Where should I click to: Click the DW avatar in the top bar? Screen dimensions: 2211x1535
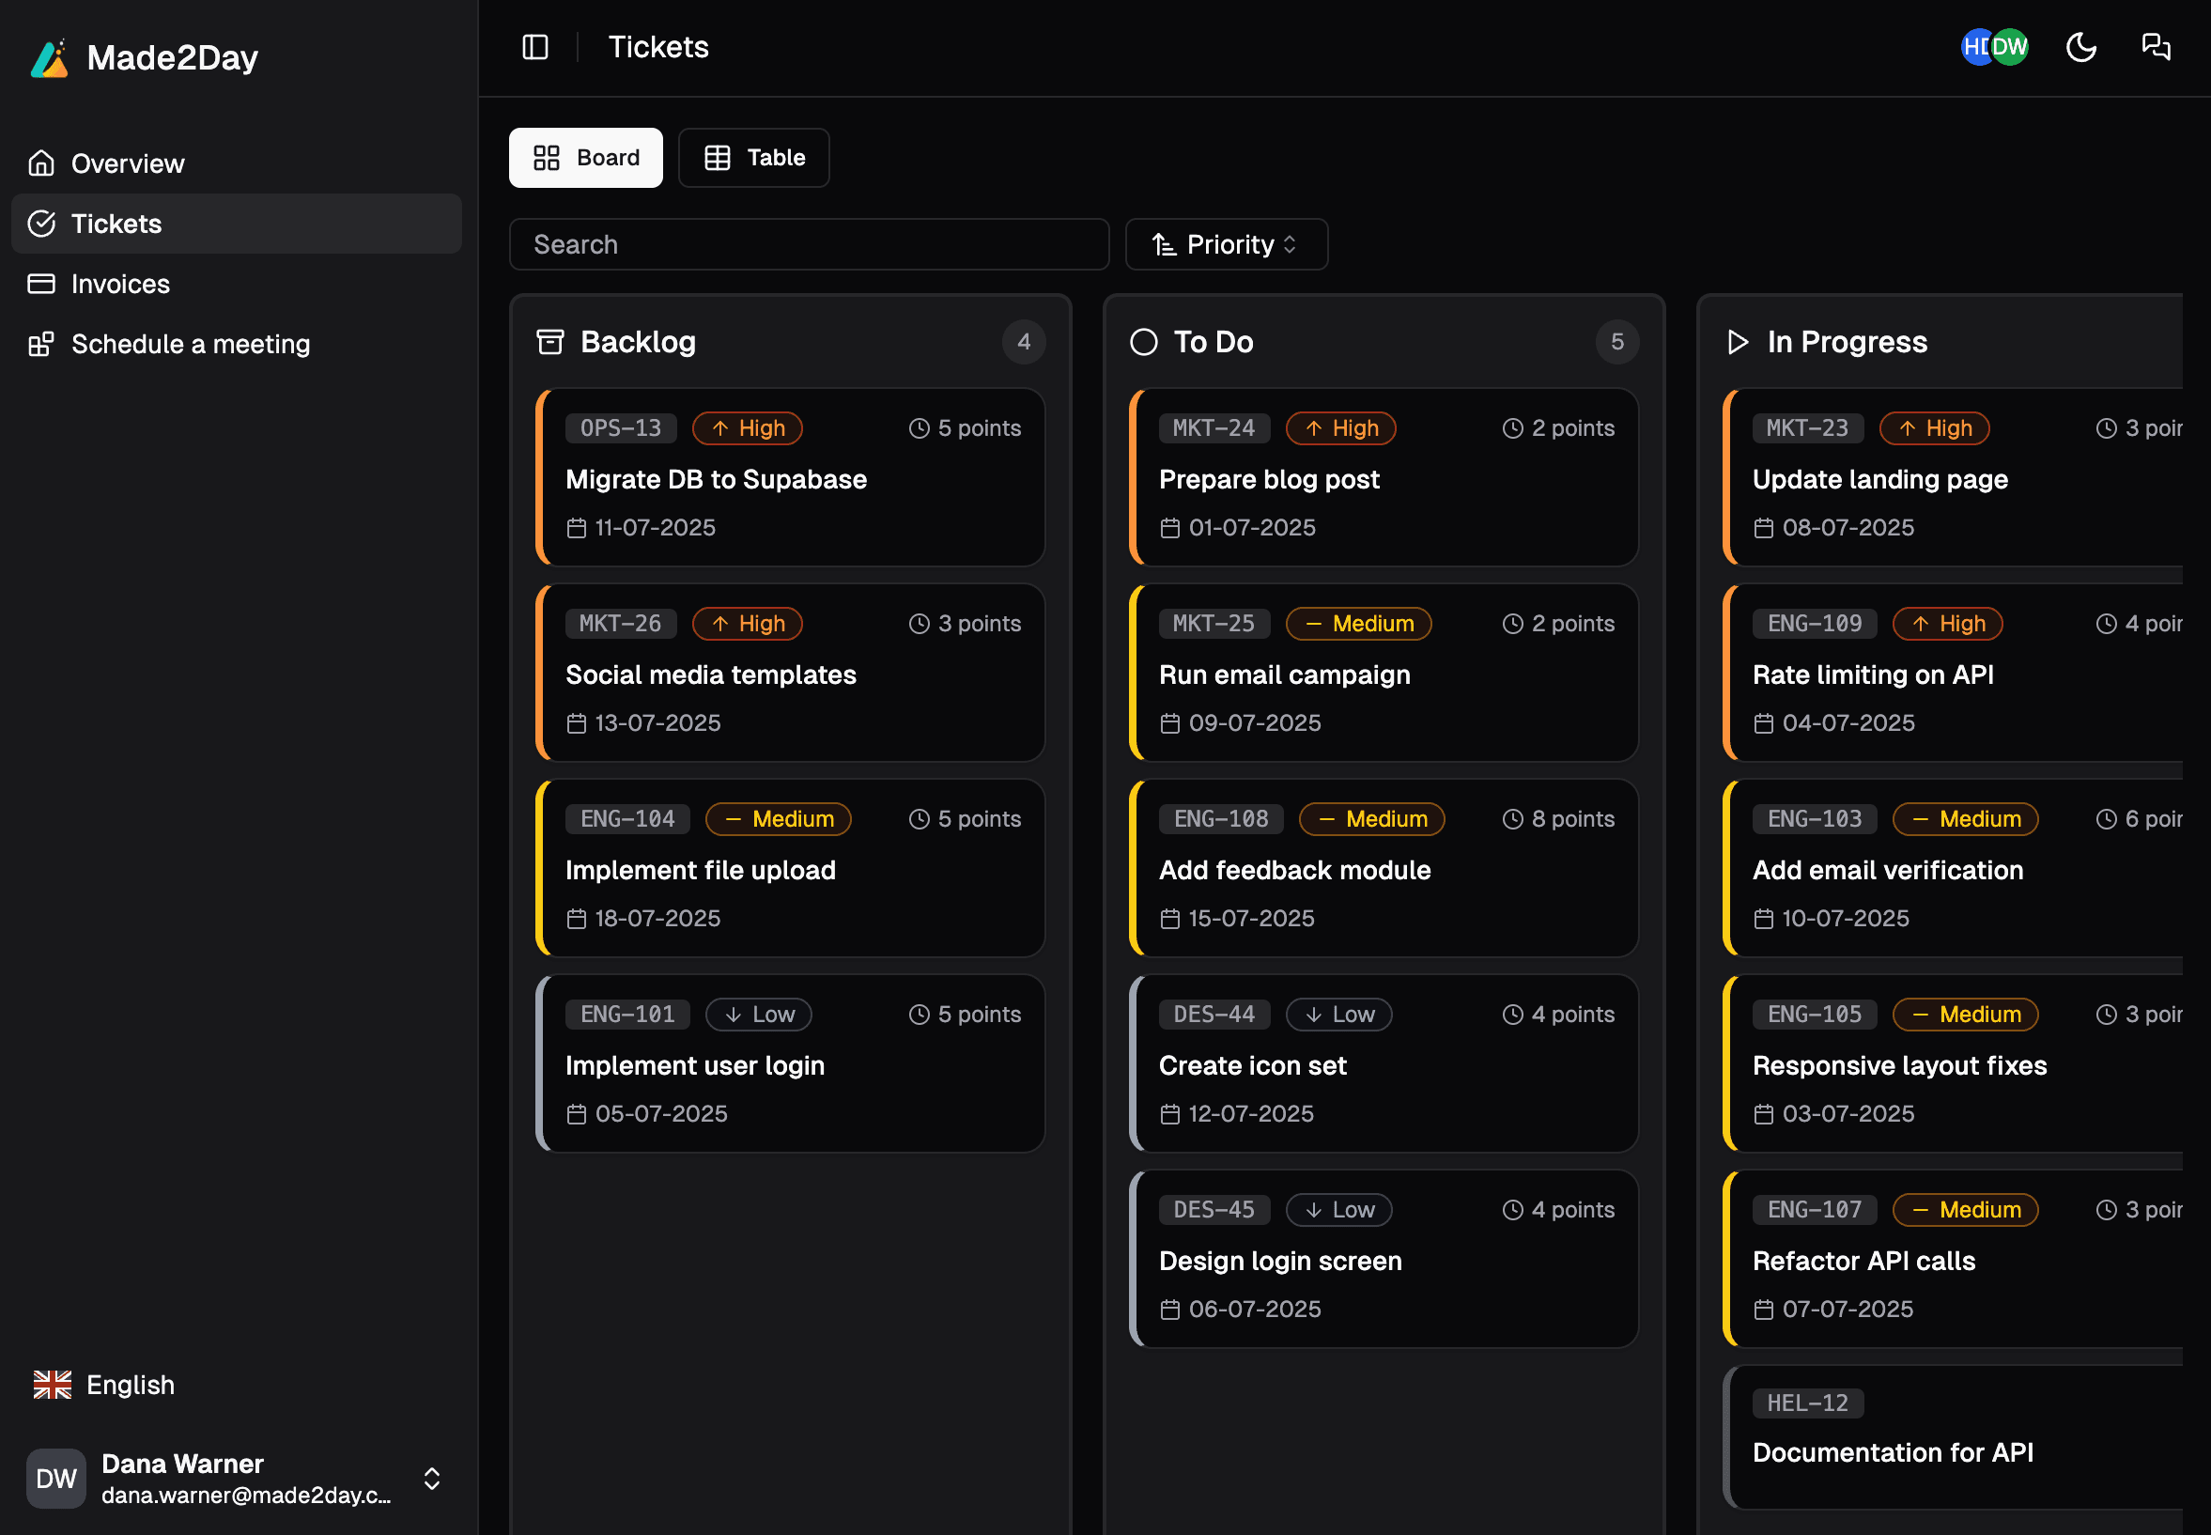(x=2010, y=46)
